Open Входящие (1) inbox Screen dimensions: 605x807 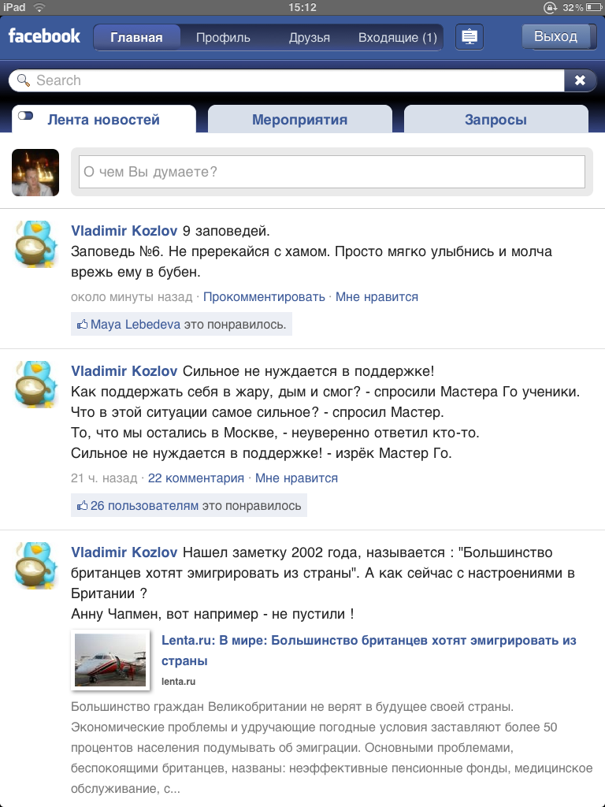[x=398, y=38]
